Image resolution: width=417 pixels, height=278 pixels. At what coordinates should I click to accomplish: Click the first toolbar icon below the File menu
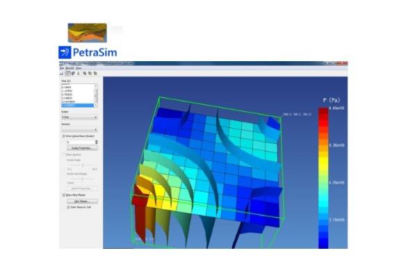pyautogui.click(x=61, y=73)
